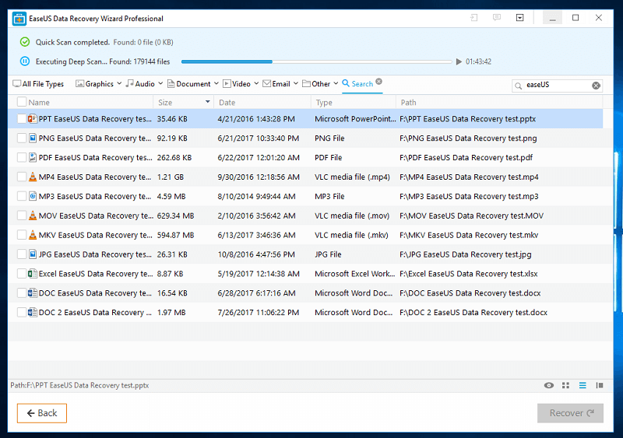Screen dimensions: 623x438
Task: Click the green Quick Scan completed check icon
Action: pyautogui.click(x=25, y=42)
